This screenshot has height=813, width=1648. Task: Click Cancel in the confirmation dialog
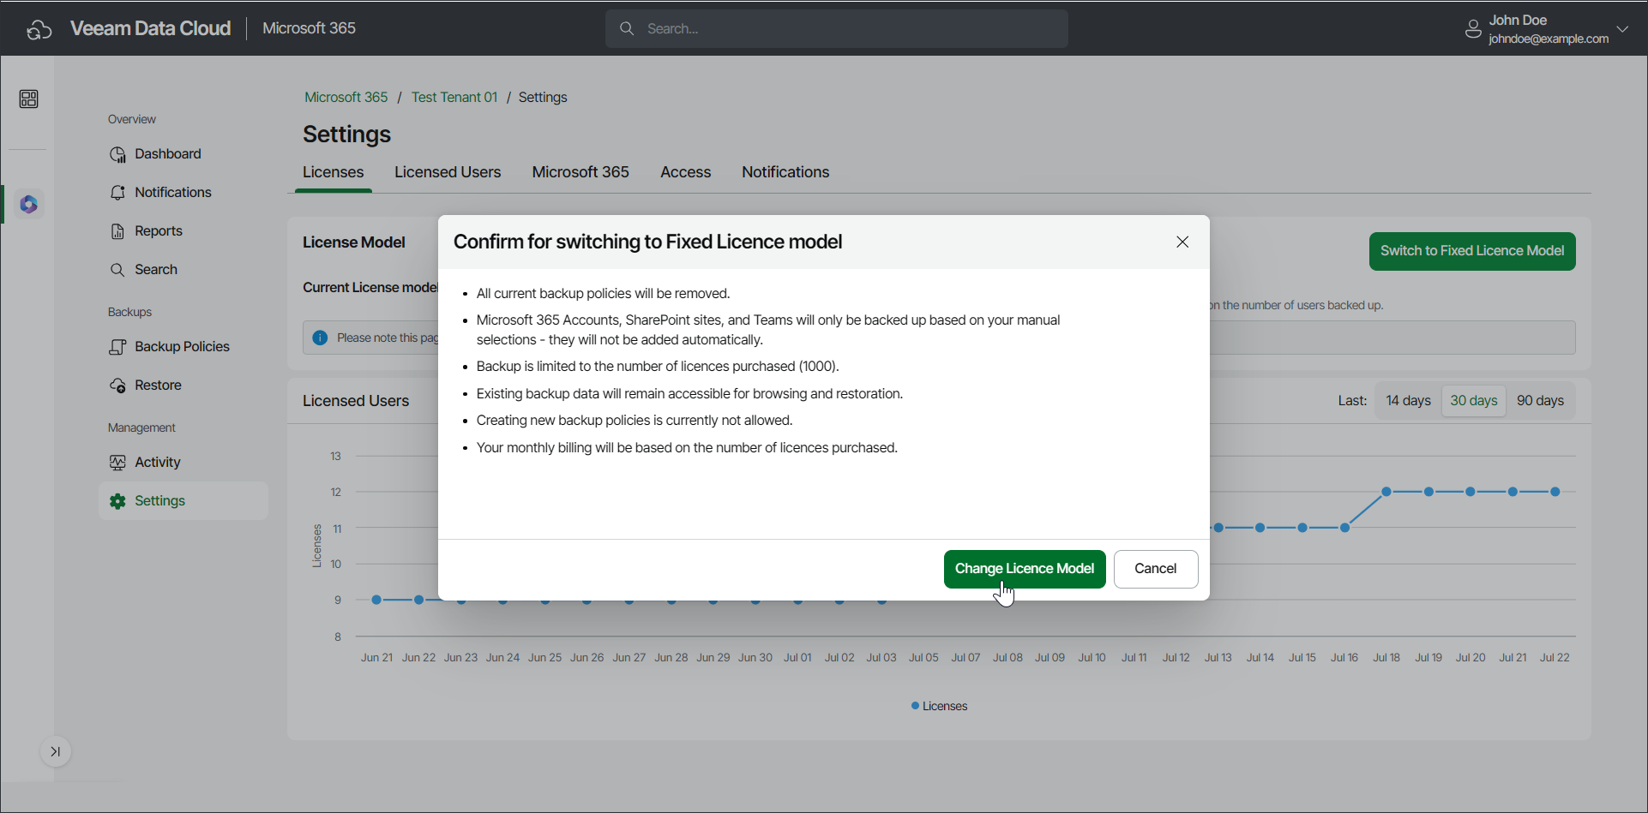point(1155,569)
